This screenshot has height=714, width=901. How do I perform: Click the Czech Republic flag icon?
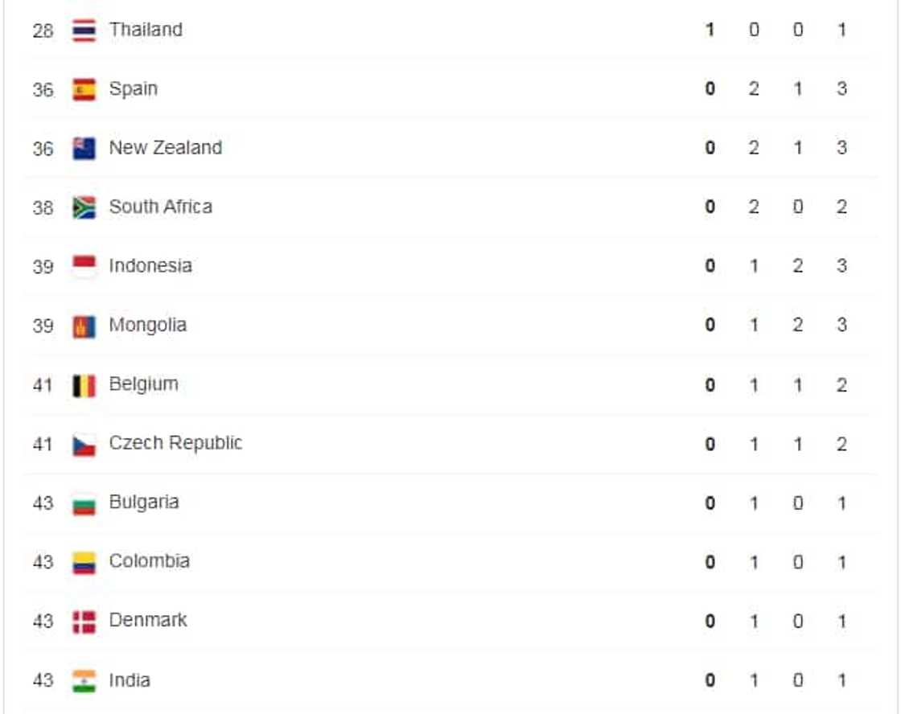tap(84, 444)
